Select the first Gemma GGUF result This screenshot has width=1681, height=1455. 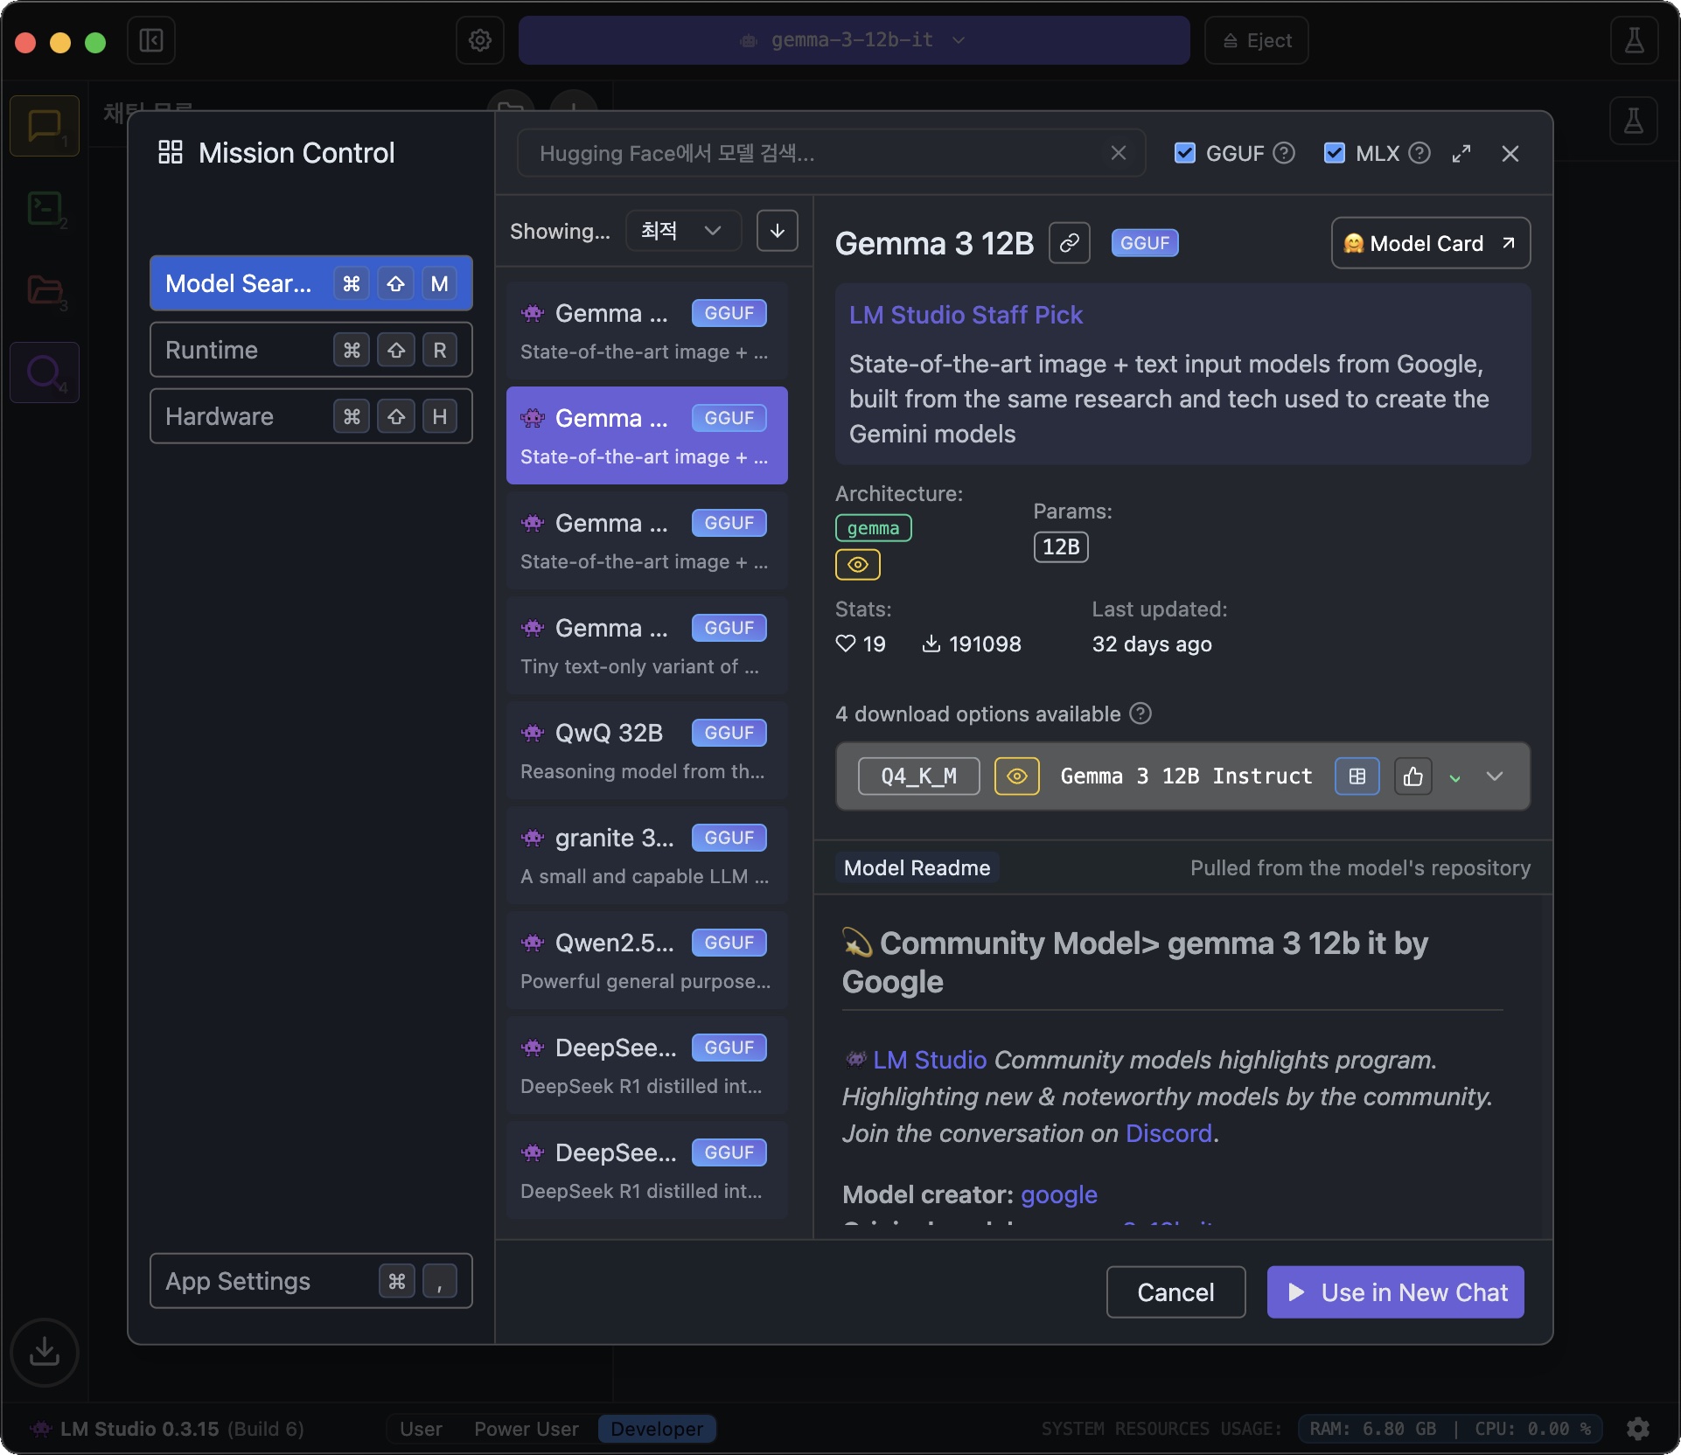click(647, 331)
